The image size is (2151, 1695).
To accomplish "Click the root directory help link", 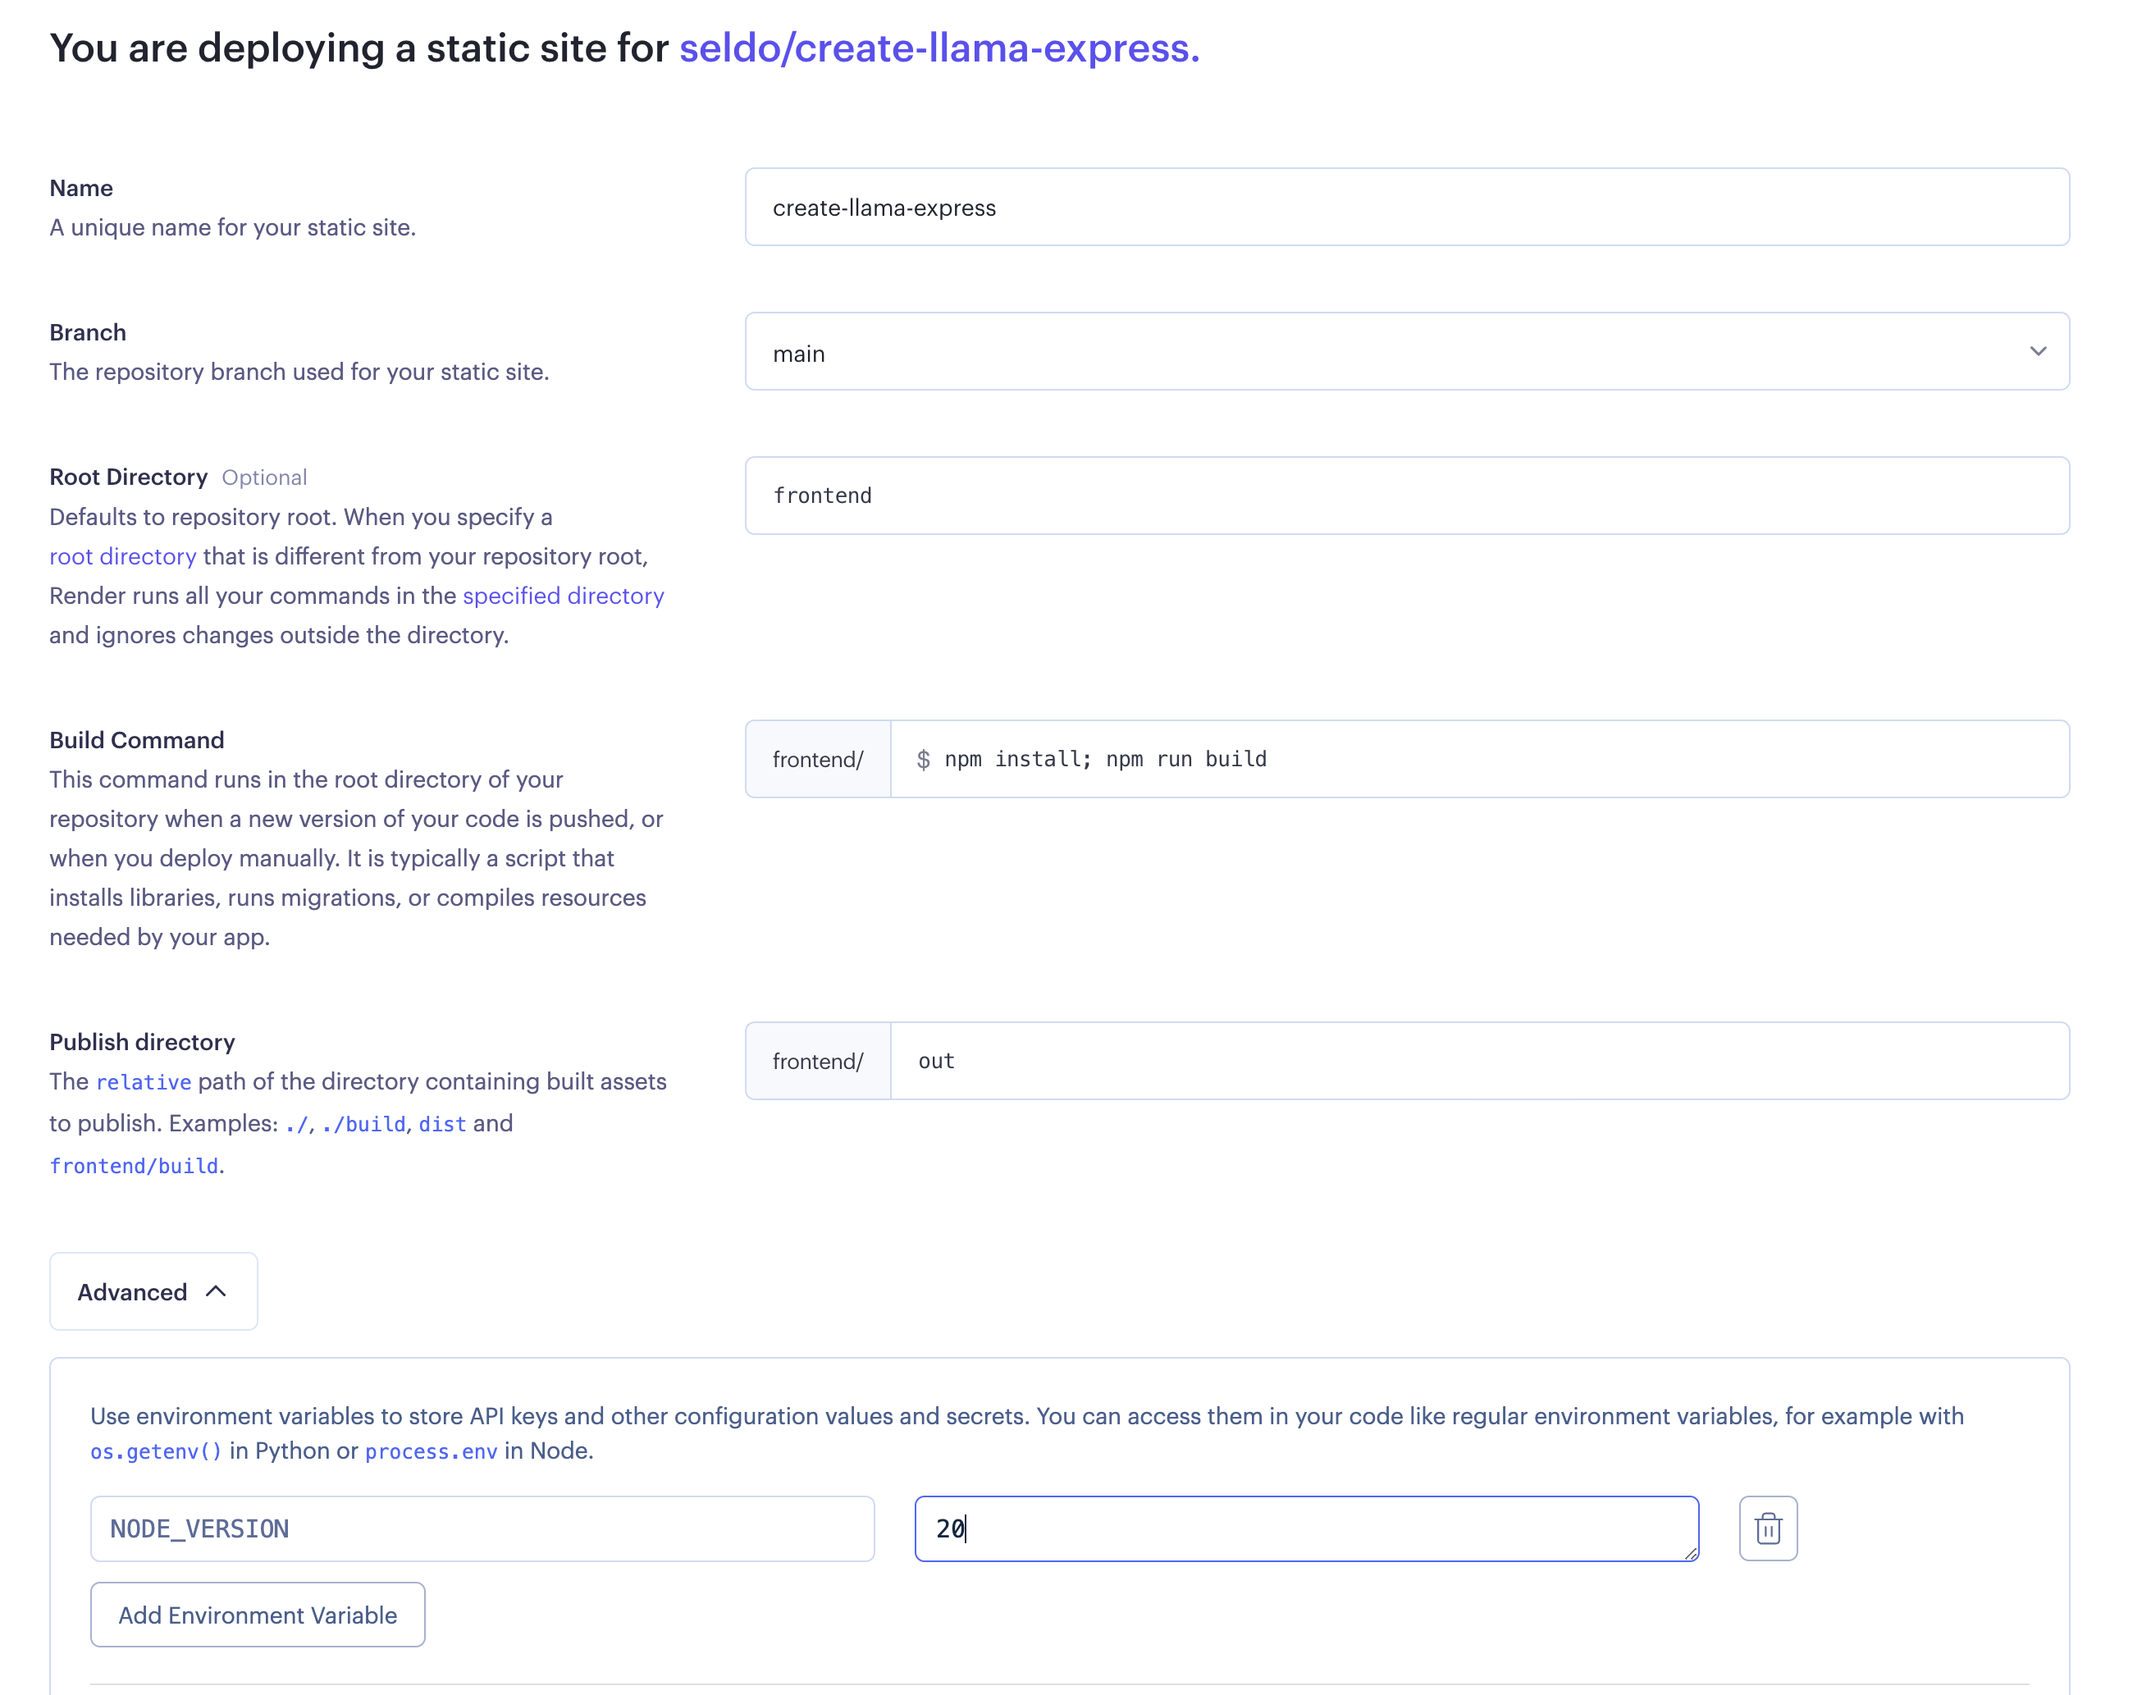I will 123,557.
